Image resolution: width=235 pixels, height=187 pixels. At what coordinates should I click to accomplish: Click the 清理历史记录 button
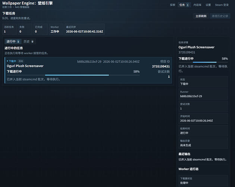pos(220,16)
